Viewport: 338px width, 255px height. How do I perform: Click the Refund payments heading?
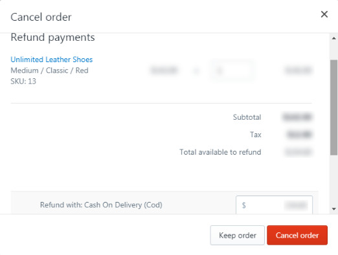[x=52, y=38]
